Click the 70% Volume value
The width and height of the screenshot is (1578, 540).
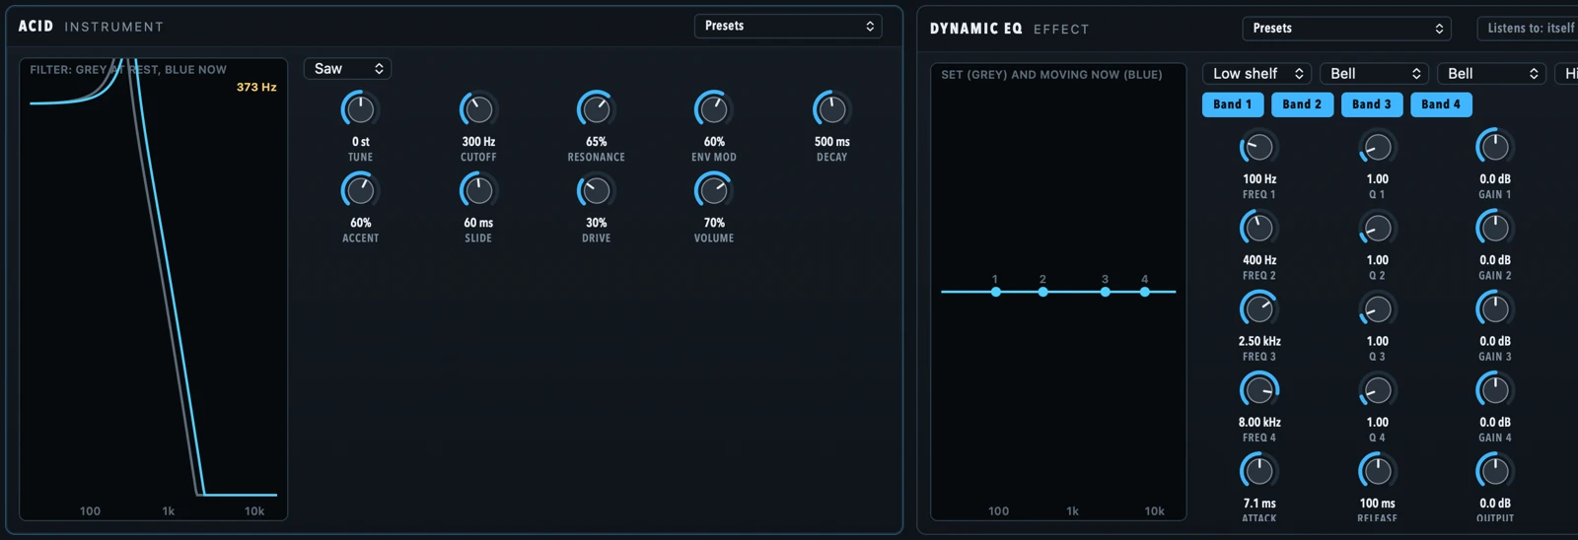coord(714,223)
